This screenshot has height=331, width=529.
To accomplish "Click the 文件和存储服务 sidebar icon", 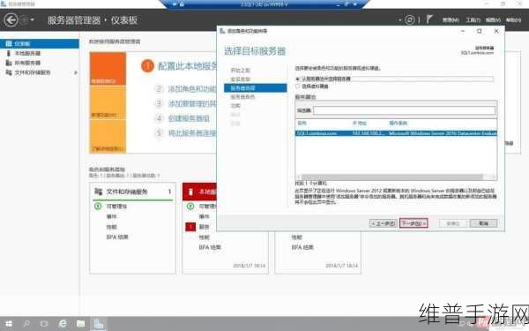I will coord(9,72).
